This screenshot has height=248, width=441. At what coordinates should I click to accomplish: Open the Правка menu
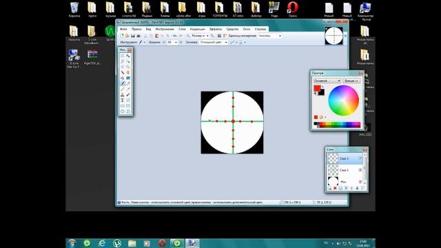point(136,29)
